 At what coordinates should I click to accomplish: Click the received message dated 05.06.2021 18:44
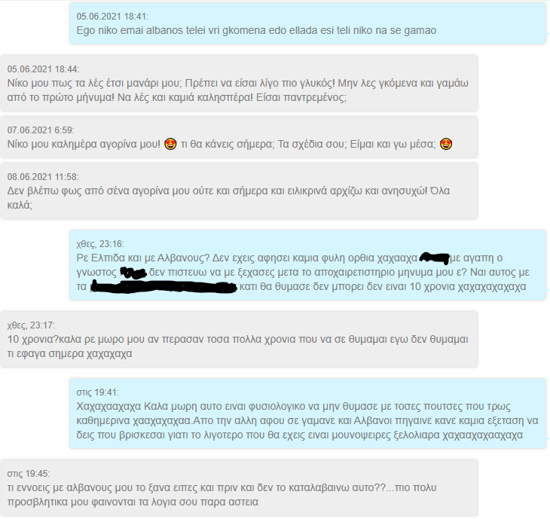[x=240, y=84]
